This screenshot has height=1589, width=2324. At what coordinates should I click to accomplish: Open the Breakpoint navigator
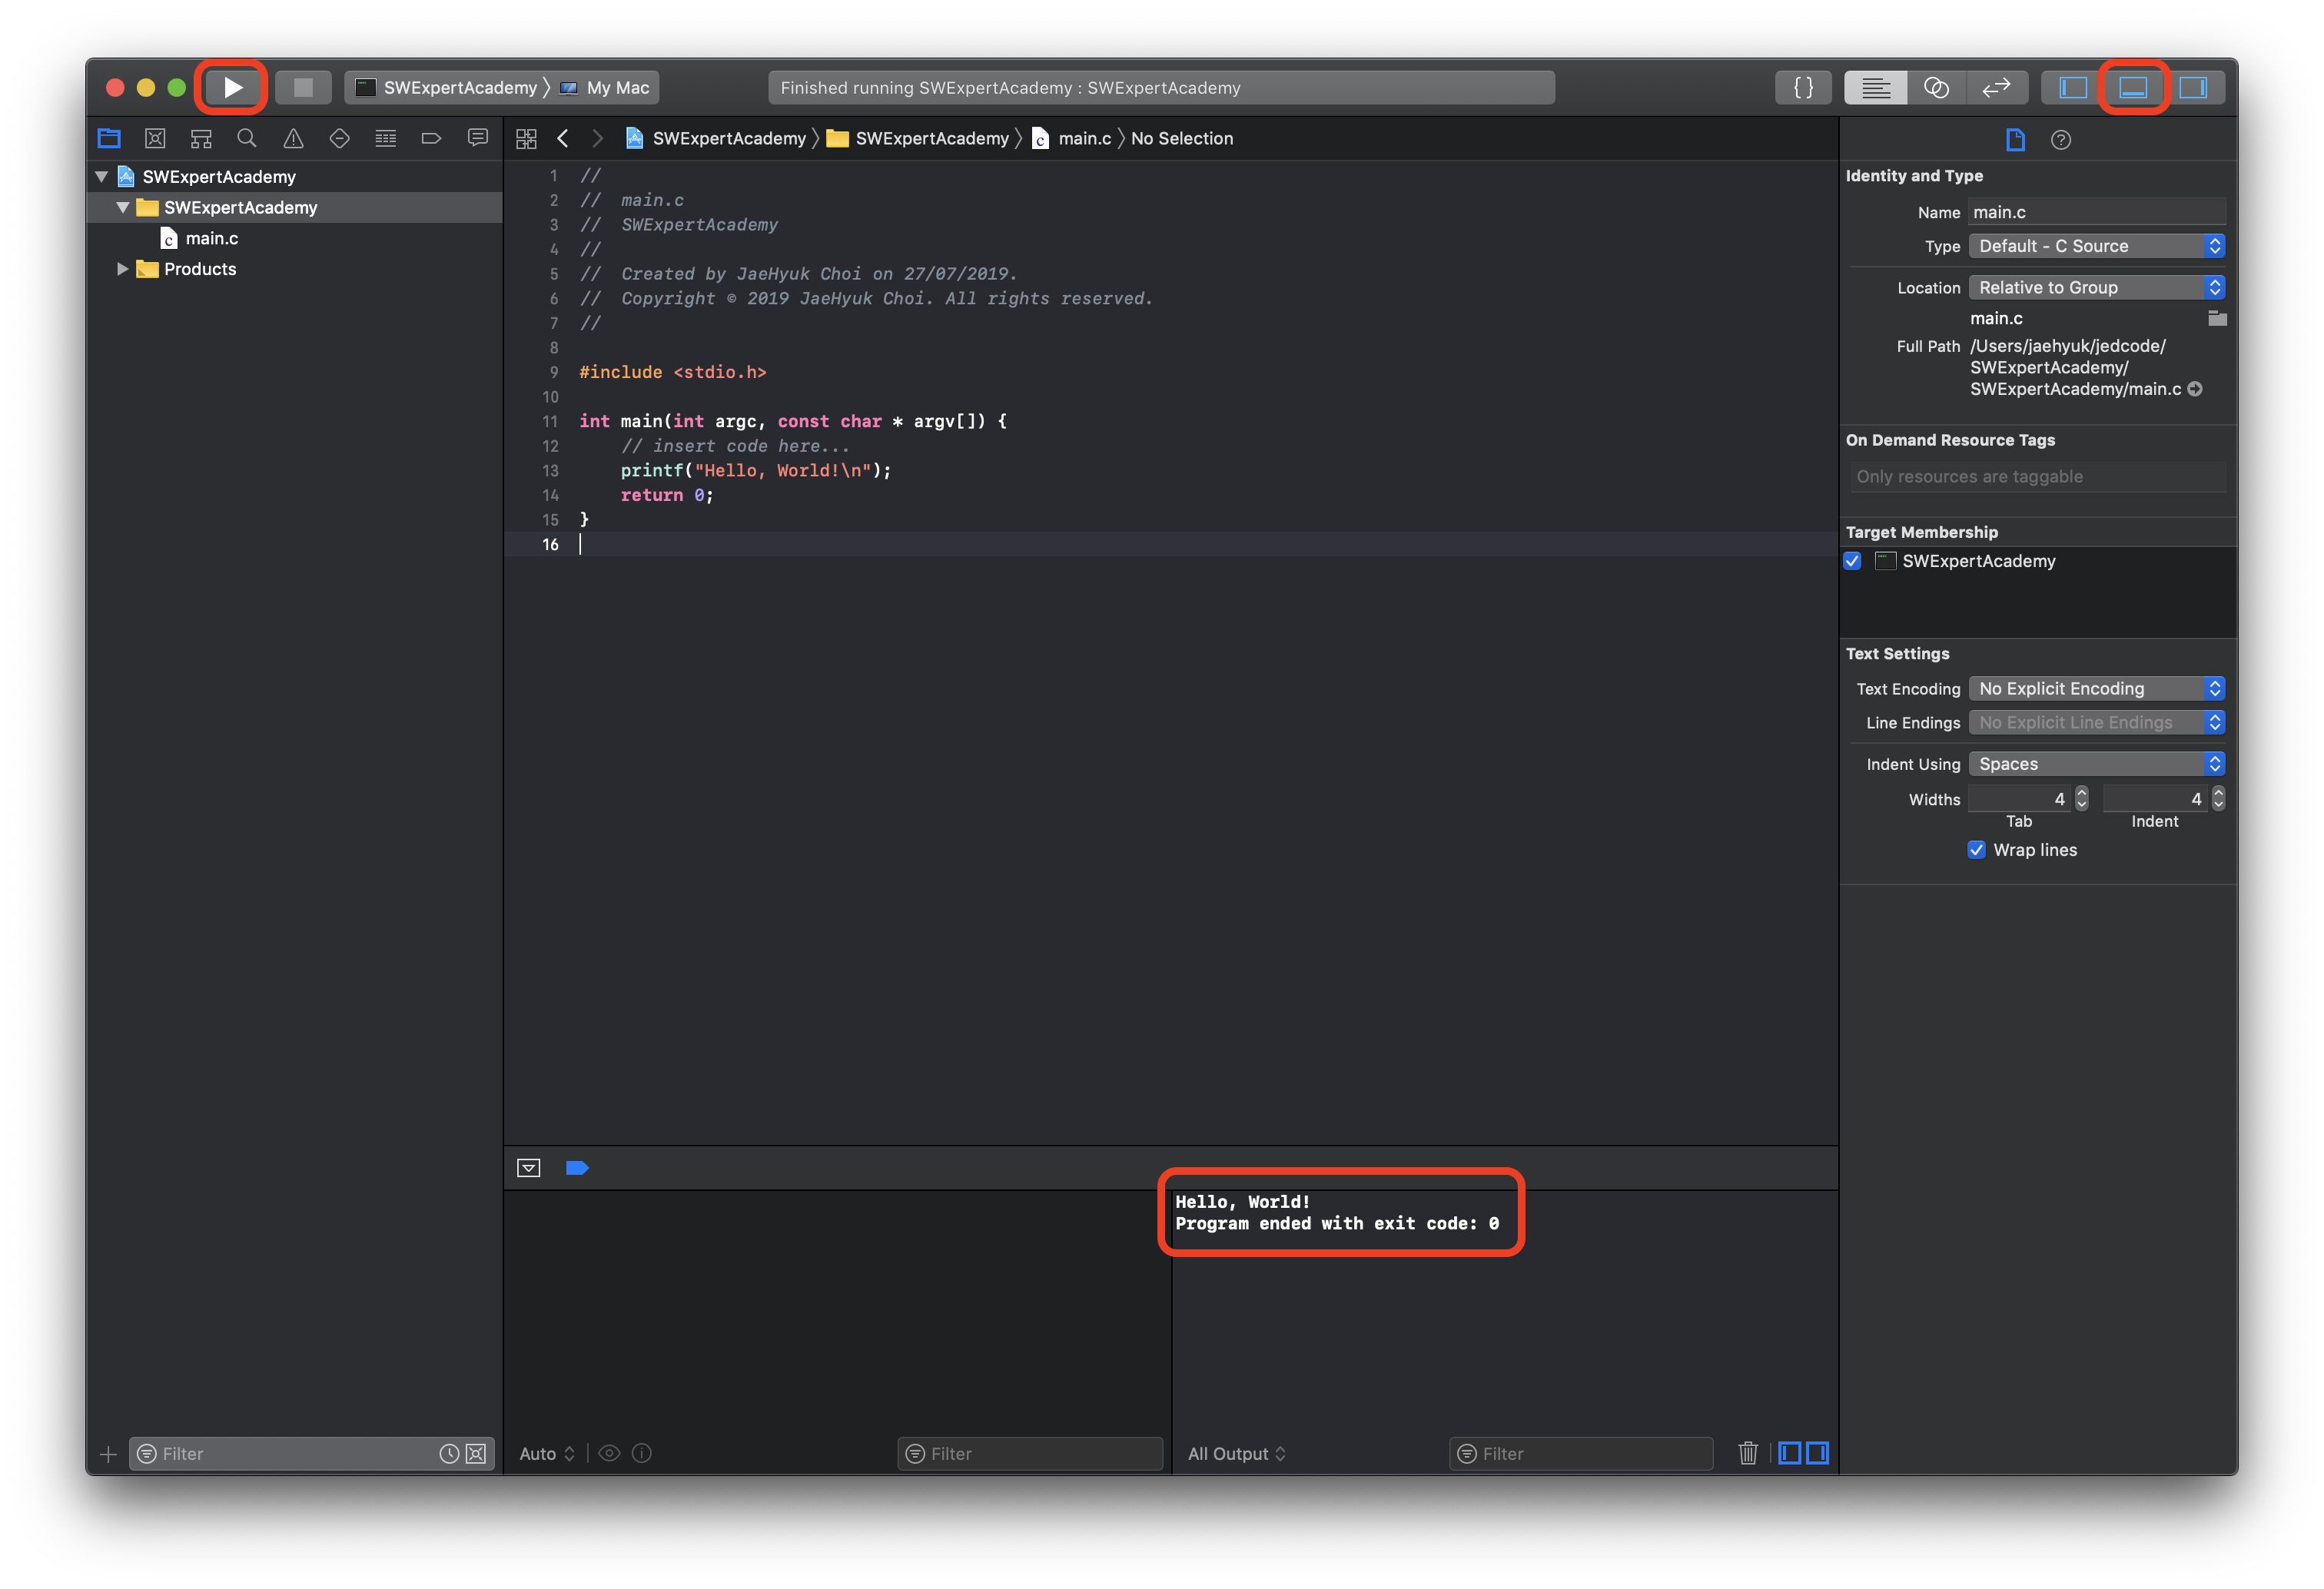pyautogui.click(x=431, y=138)
